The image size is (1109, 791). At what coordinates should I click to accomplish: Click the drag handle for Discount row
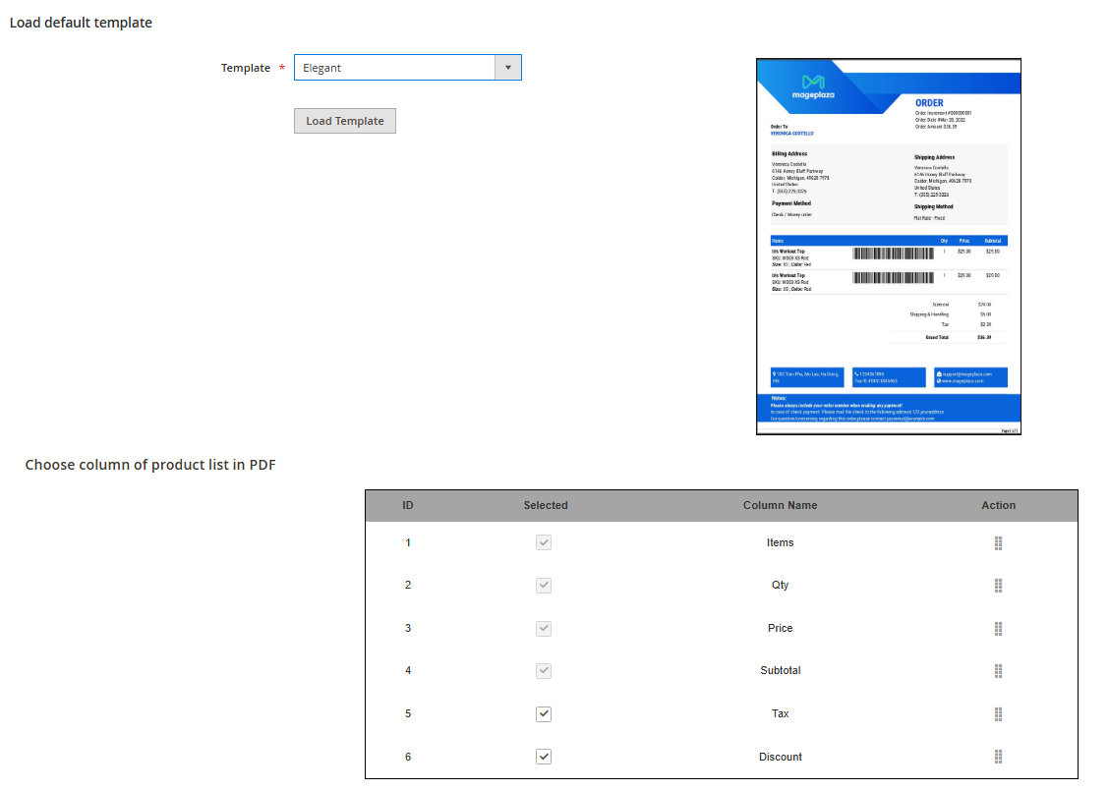click(x=998, y=757)
